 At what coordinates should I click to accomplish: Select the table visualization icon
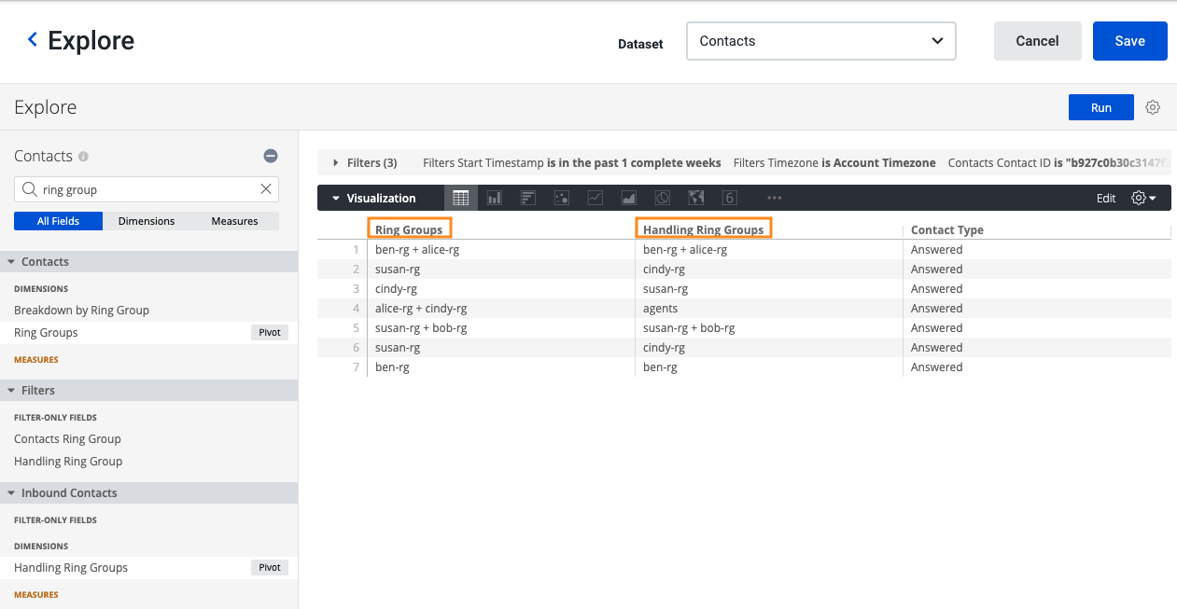(x=460, y=197)
